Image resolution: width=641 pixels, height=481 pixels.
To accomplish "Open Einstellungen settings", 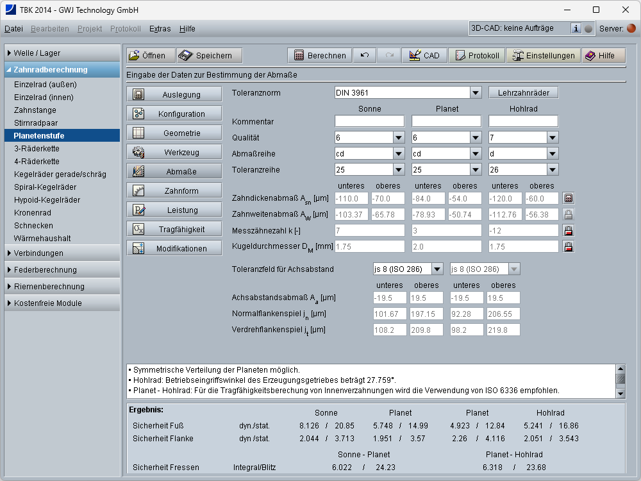I will coord(544,56).
